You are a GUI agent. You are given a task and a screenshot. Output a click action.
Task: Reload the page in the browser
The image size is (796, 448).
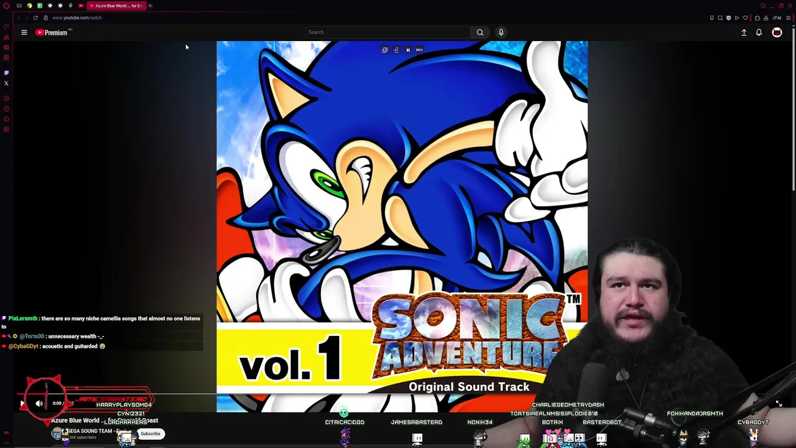(x=35, y=17)
